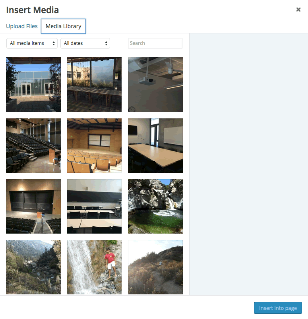Select the Media Library tab
Image resolution: width=308 pixels, height=319 pixels.
tap(63, 26)
